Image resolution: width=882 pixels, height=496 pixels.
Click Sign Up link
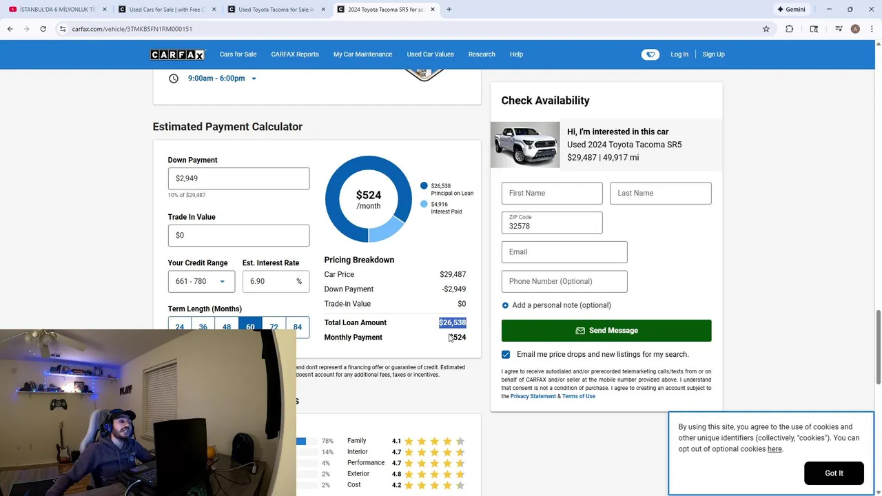[713, 54]
